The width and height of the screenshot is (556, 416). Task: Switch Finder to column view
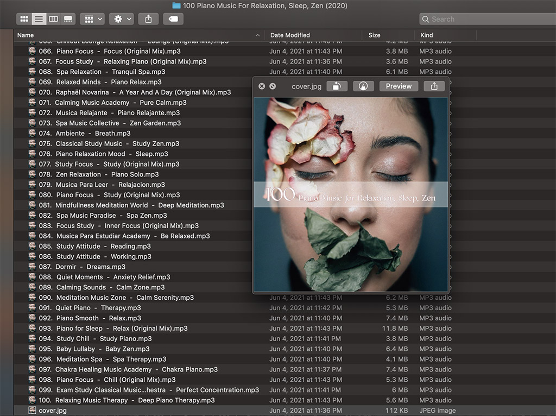[x=53, y=19]
